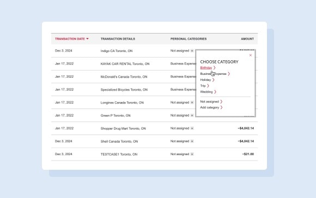Viewport: 316px width, 198px height.
Task: Click the amount in Shopper Drug Mart row
Action: point(246,128)
